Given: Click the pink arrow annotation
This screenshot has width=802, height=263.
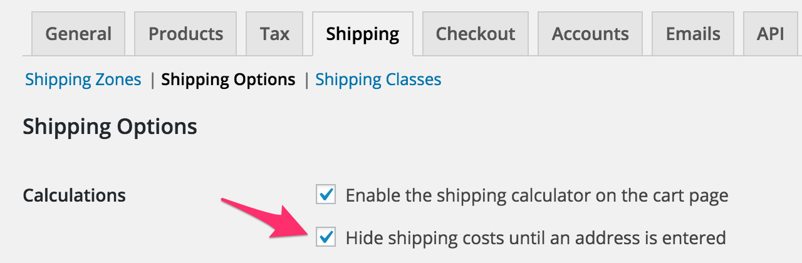Looking at the screenshot, I should click(263, 216).
